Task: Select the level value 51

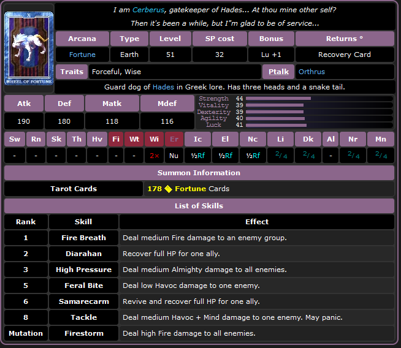Action: (x=170, y=55)
